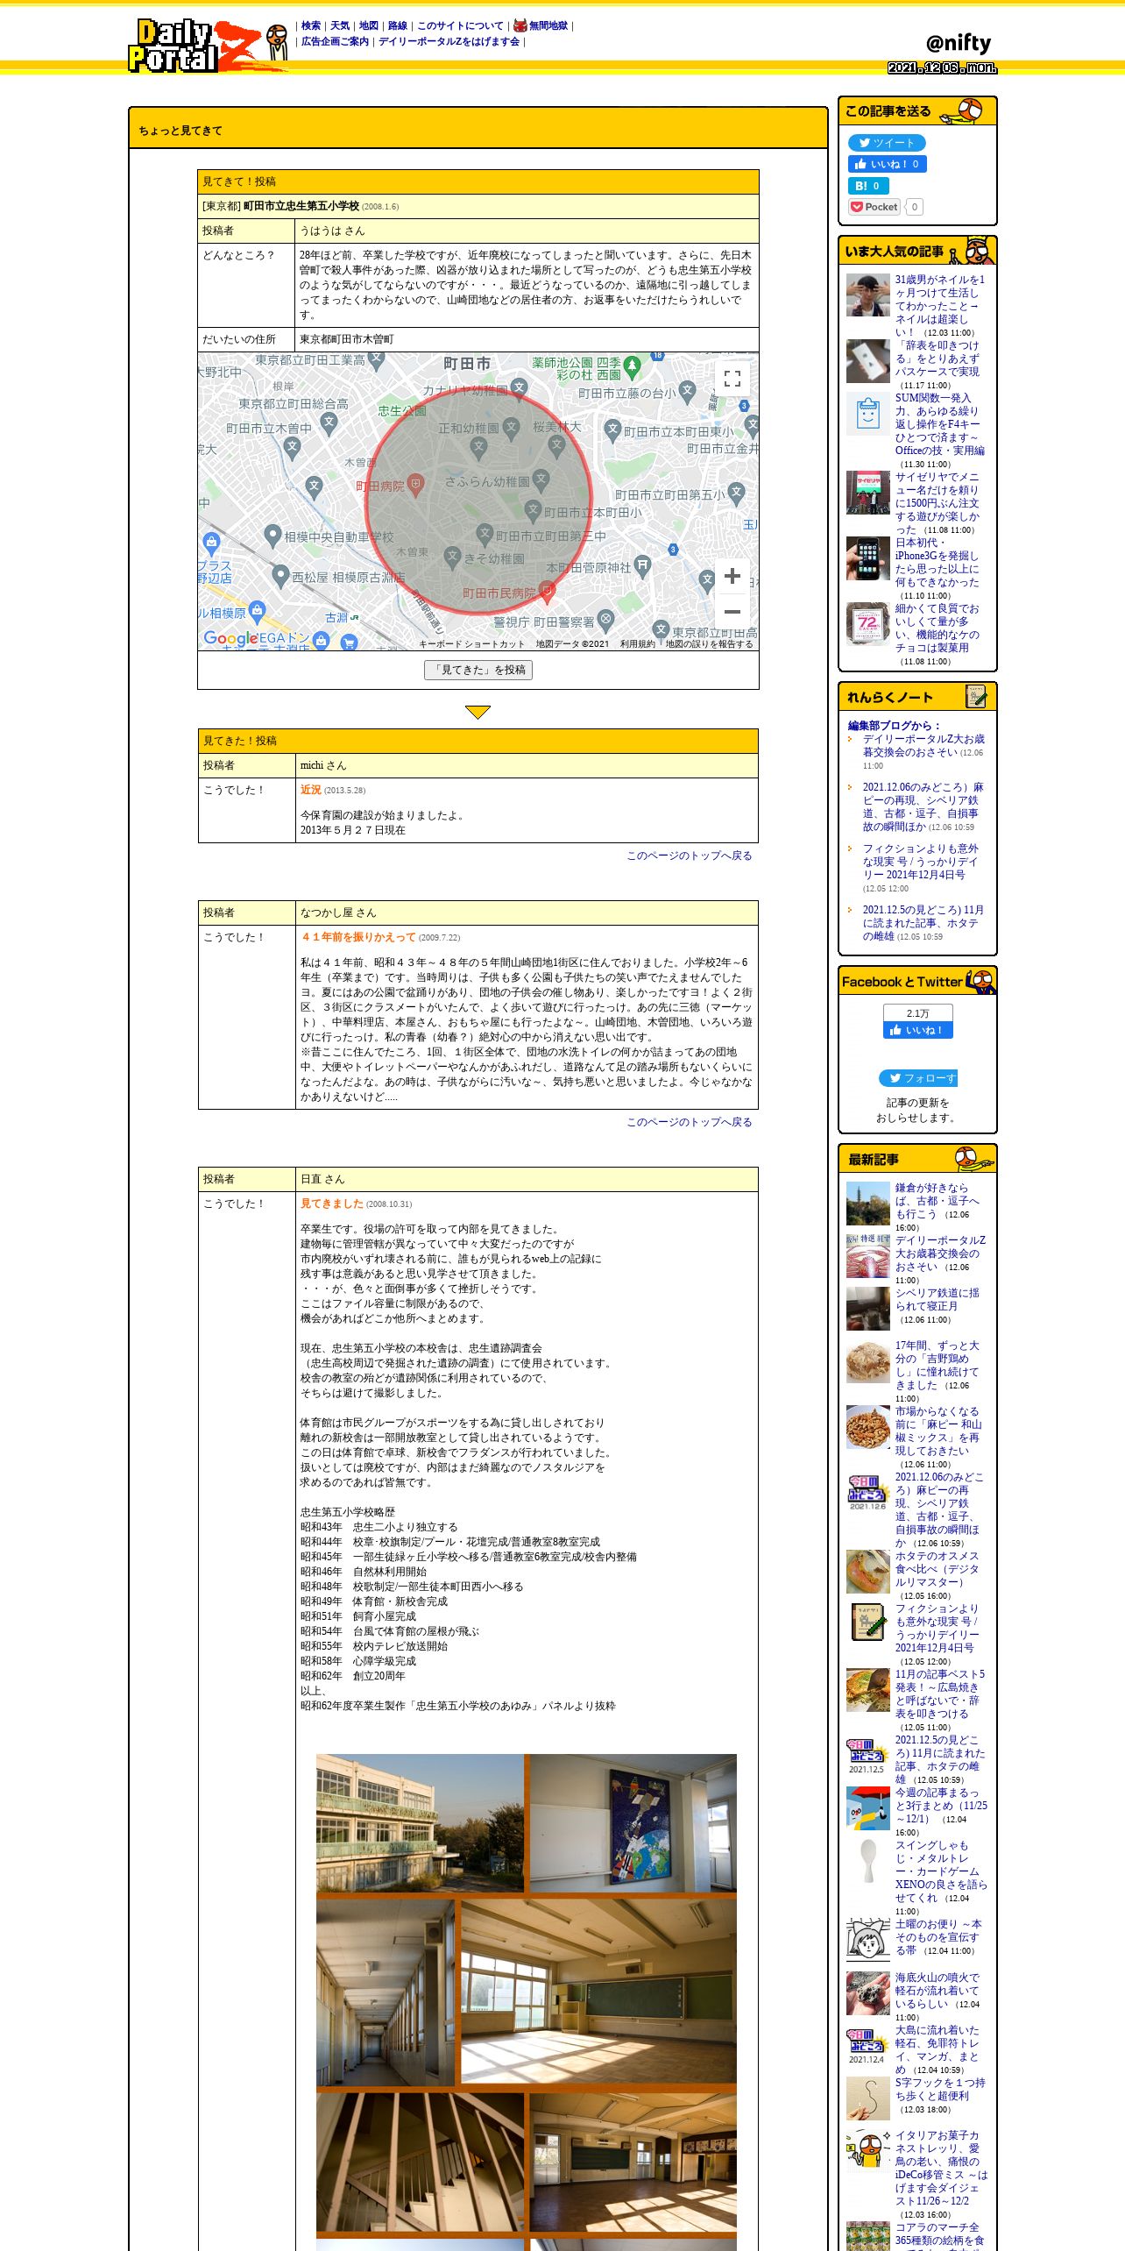Save page with Pocket button
Screen dimensions: 1125x2251
pos(874,207)
